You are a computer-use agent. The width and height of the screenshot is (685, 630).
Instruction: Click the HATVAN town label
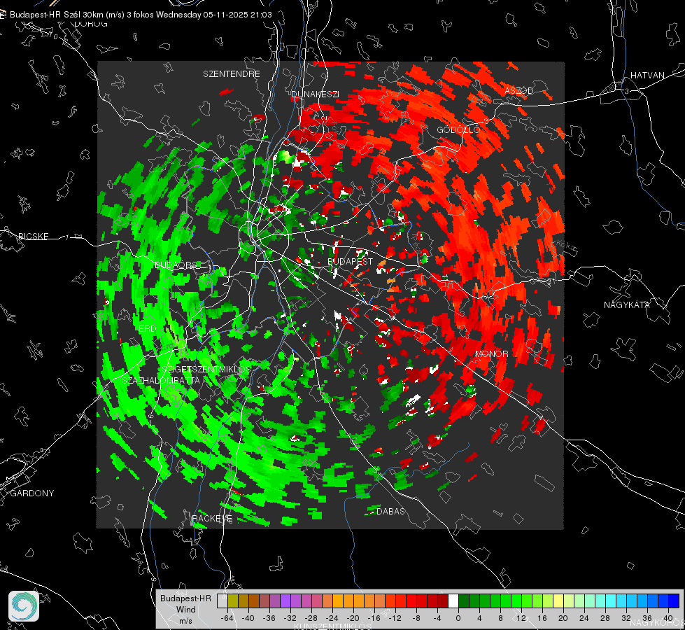[x=647, y=75]
